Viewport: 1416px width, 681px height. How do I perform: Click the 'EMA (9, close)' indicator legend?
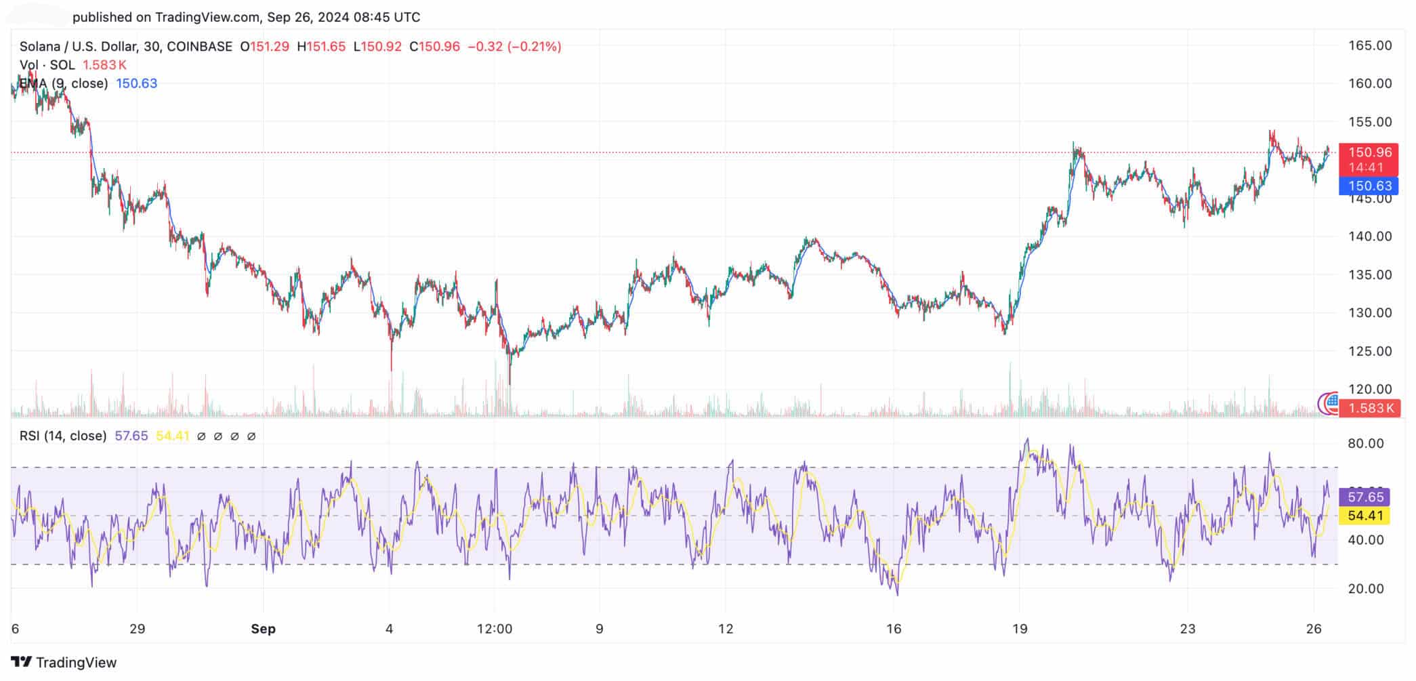[x=64, y=83]
